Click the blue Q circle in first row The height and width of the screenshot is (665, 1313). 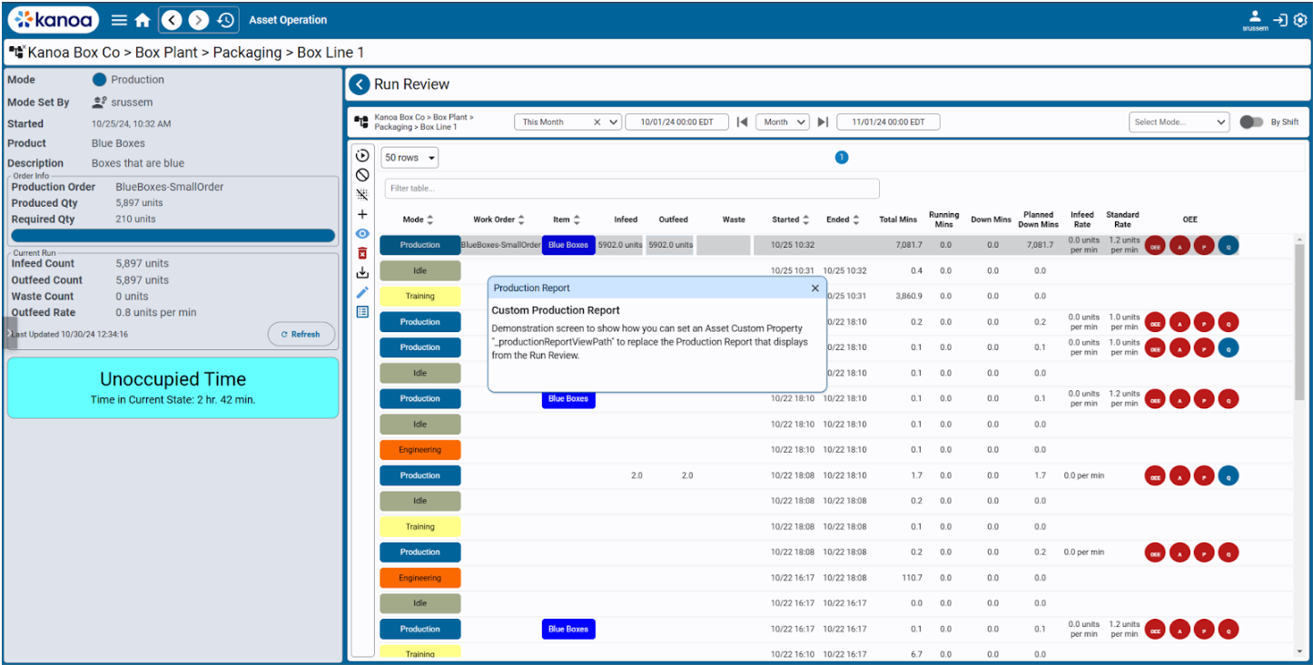1229,245
